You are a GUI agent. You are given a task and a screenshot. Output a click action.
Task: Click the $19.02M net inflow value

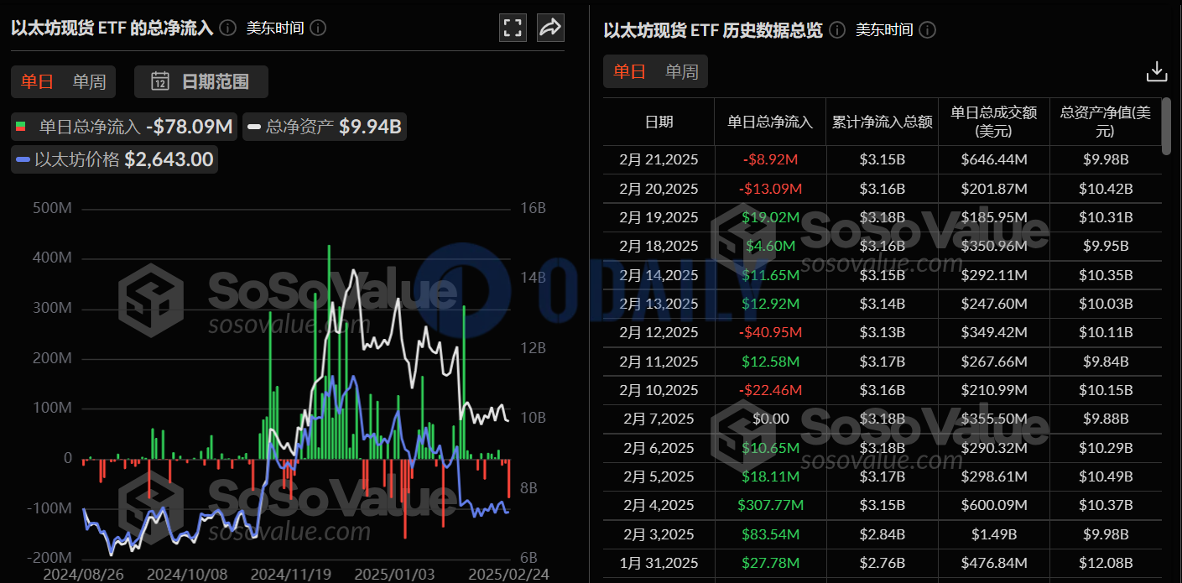(x=770, y=217)
